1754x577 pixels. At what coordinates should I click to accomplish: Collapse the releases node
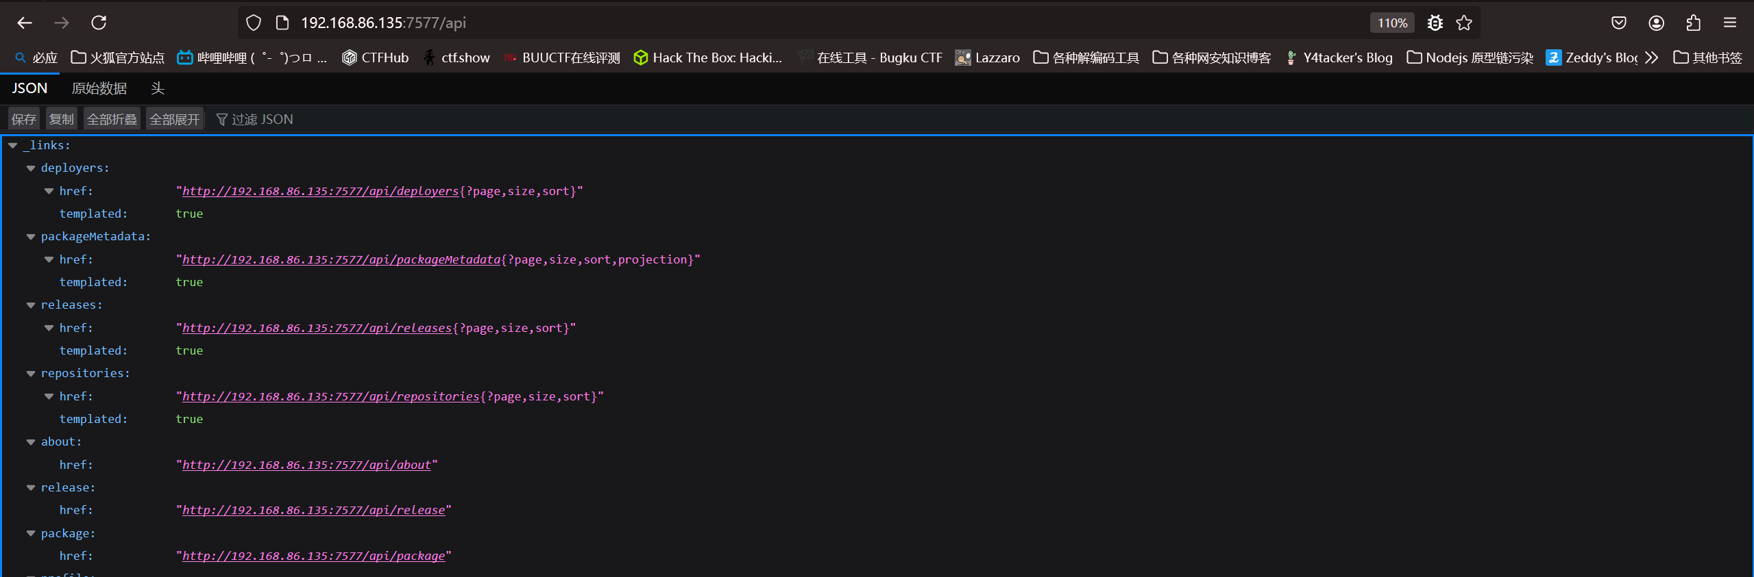pyautogui.click(x=31, y=305)
